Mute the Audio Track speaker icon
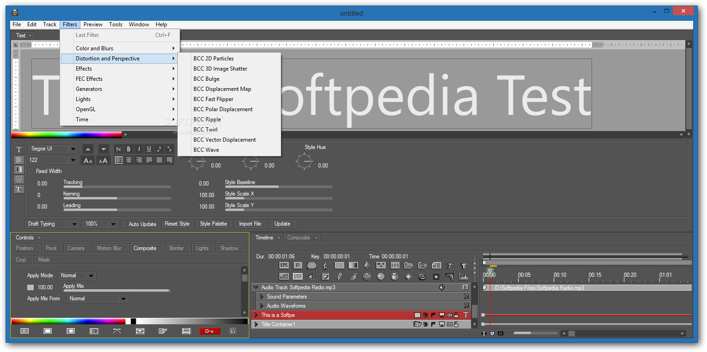 [x=442, y=287]
